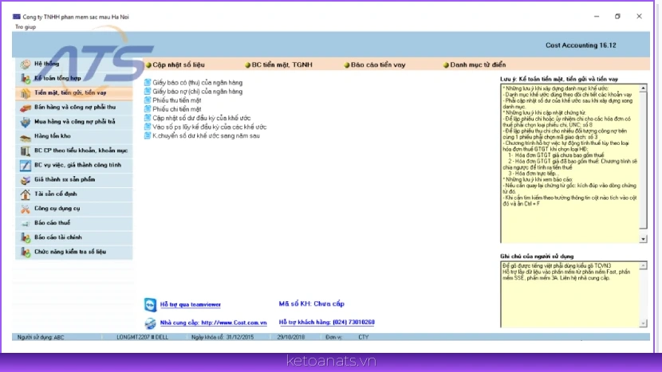This screenshot has height=372, width=662.
Task: Click the BC CP theo tiểu khoản icon
Action: coord(26,151)
